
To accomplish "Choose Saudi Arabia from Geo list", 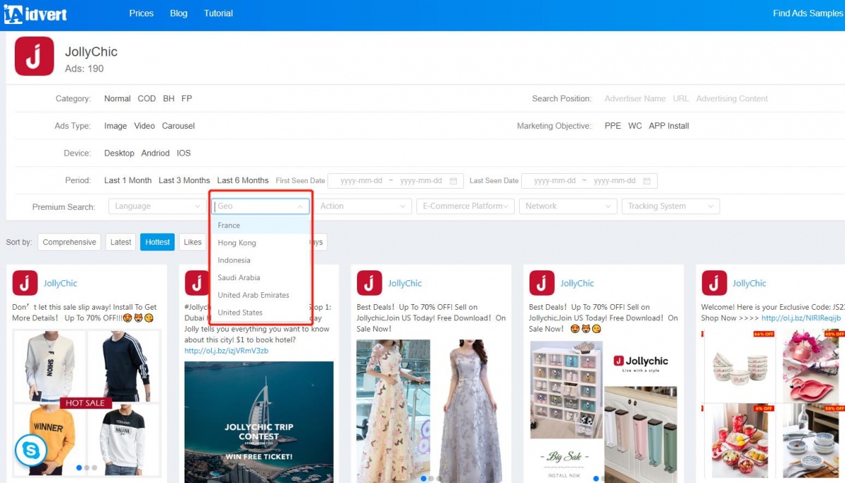I will point(239,277).
